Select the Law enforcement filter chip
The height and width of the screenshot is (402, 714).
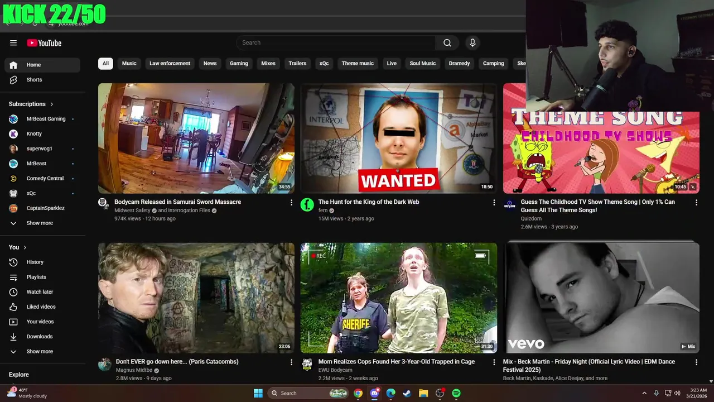click(170, 64)
